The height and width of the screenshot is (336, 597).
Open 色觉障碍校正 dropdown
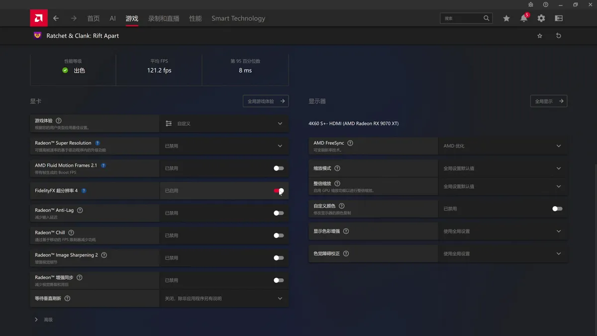pyautogui.click(x=502, y=253)
